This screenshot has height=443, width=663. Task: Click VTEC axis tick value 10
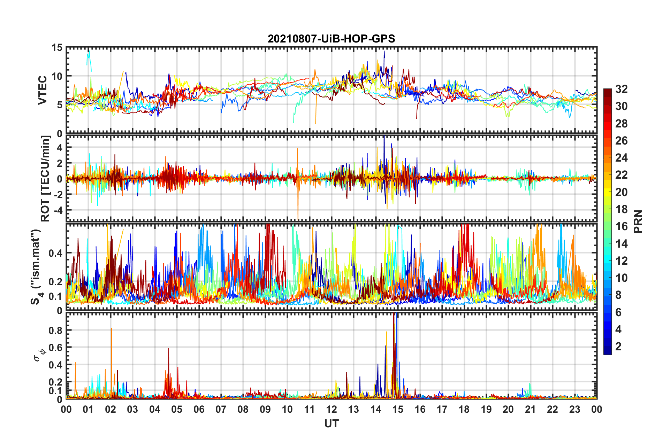tap(57, 76)
